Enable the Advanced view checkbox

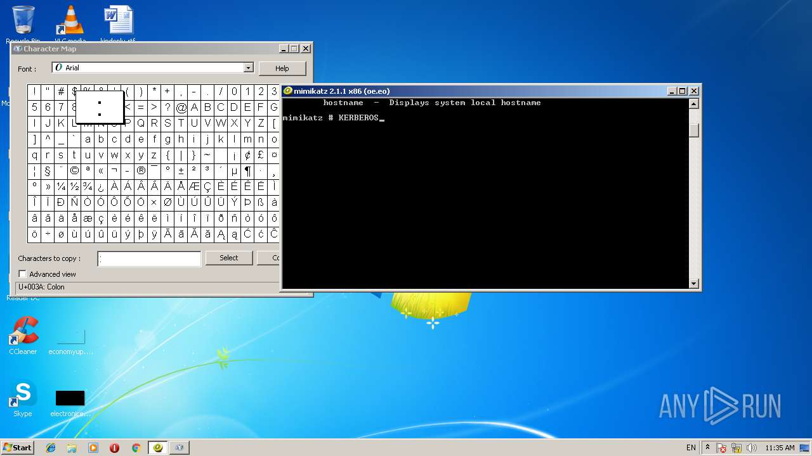pos(23,274)
